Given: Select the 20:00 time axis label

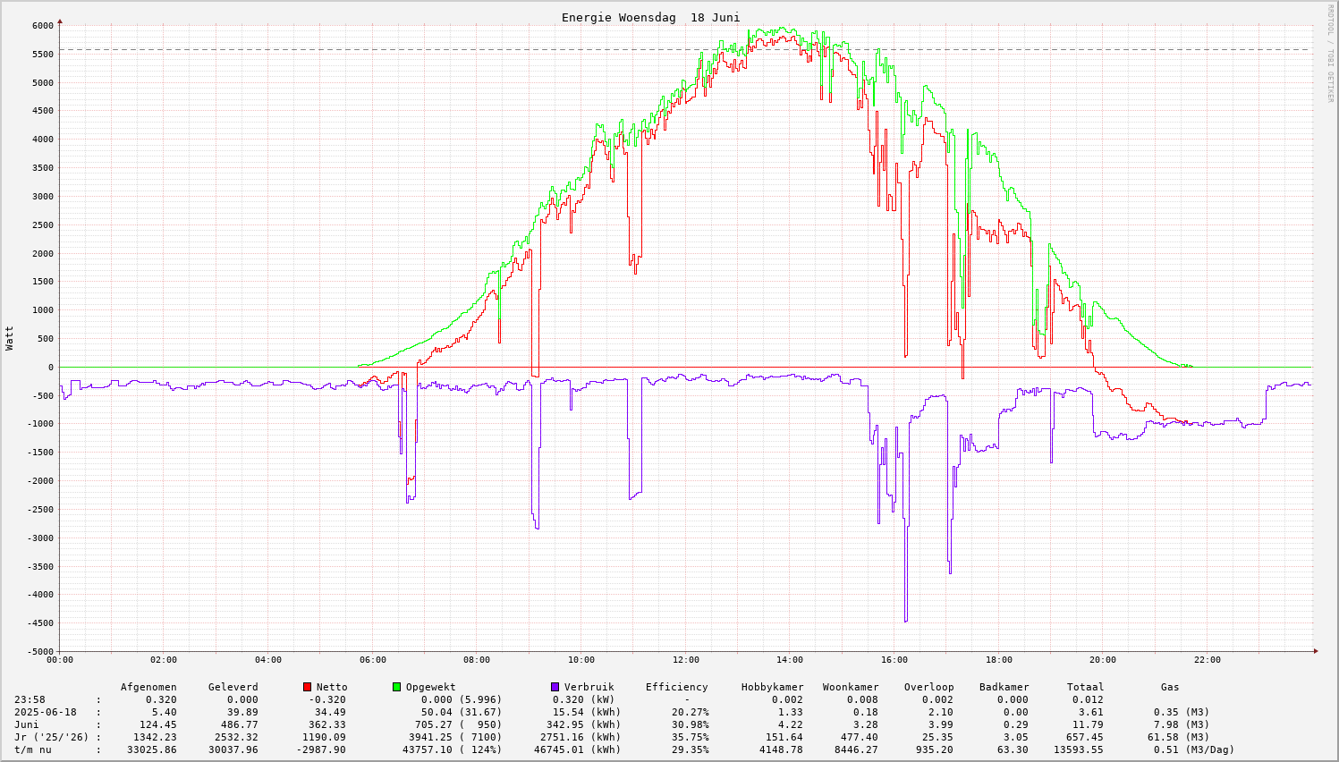Looking at the screenshot, I should pos(1103,660).
